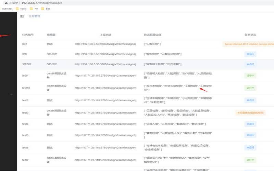Click the 任务编号 column header

pos(28,35)
